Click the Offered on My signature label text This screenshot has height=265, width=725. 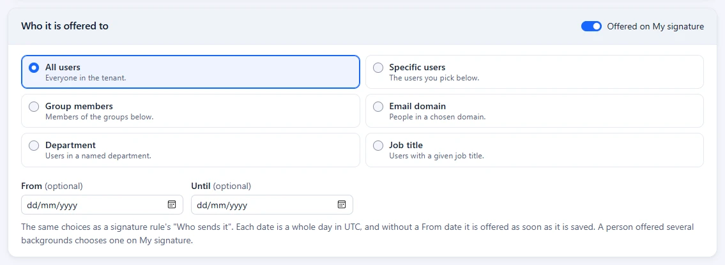pos(655,26)
